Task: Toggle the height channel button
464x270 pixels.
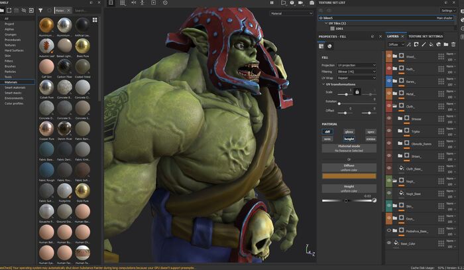Action: pos(349,139)
